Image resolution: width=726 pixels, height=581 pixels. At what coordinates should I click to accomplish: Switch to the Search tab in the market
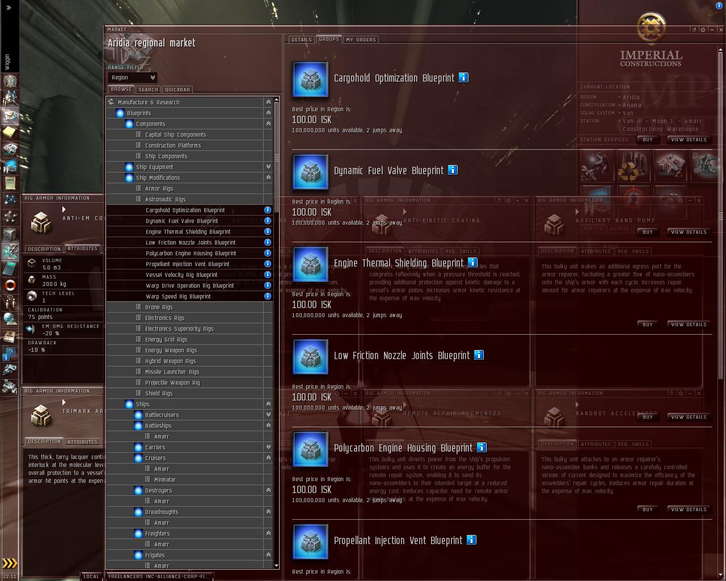pos(148,90)
